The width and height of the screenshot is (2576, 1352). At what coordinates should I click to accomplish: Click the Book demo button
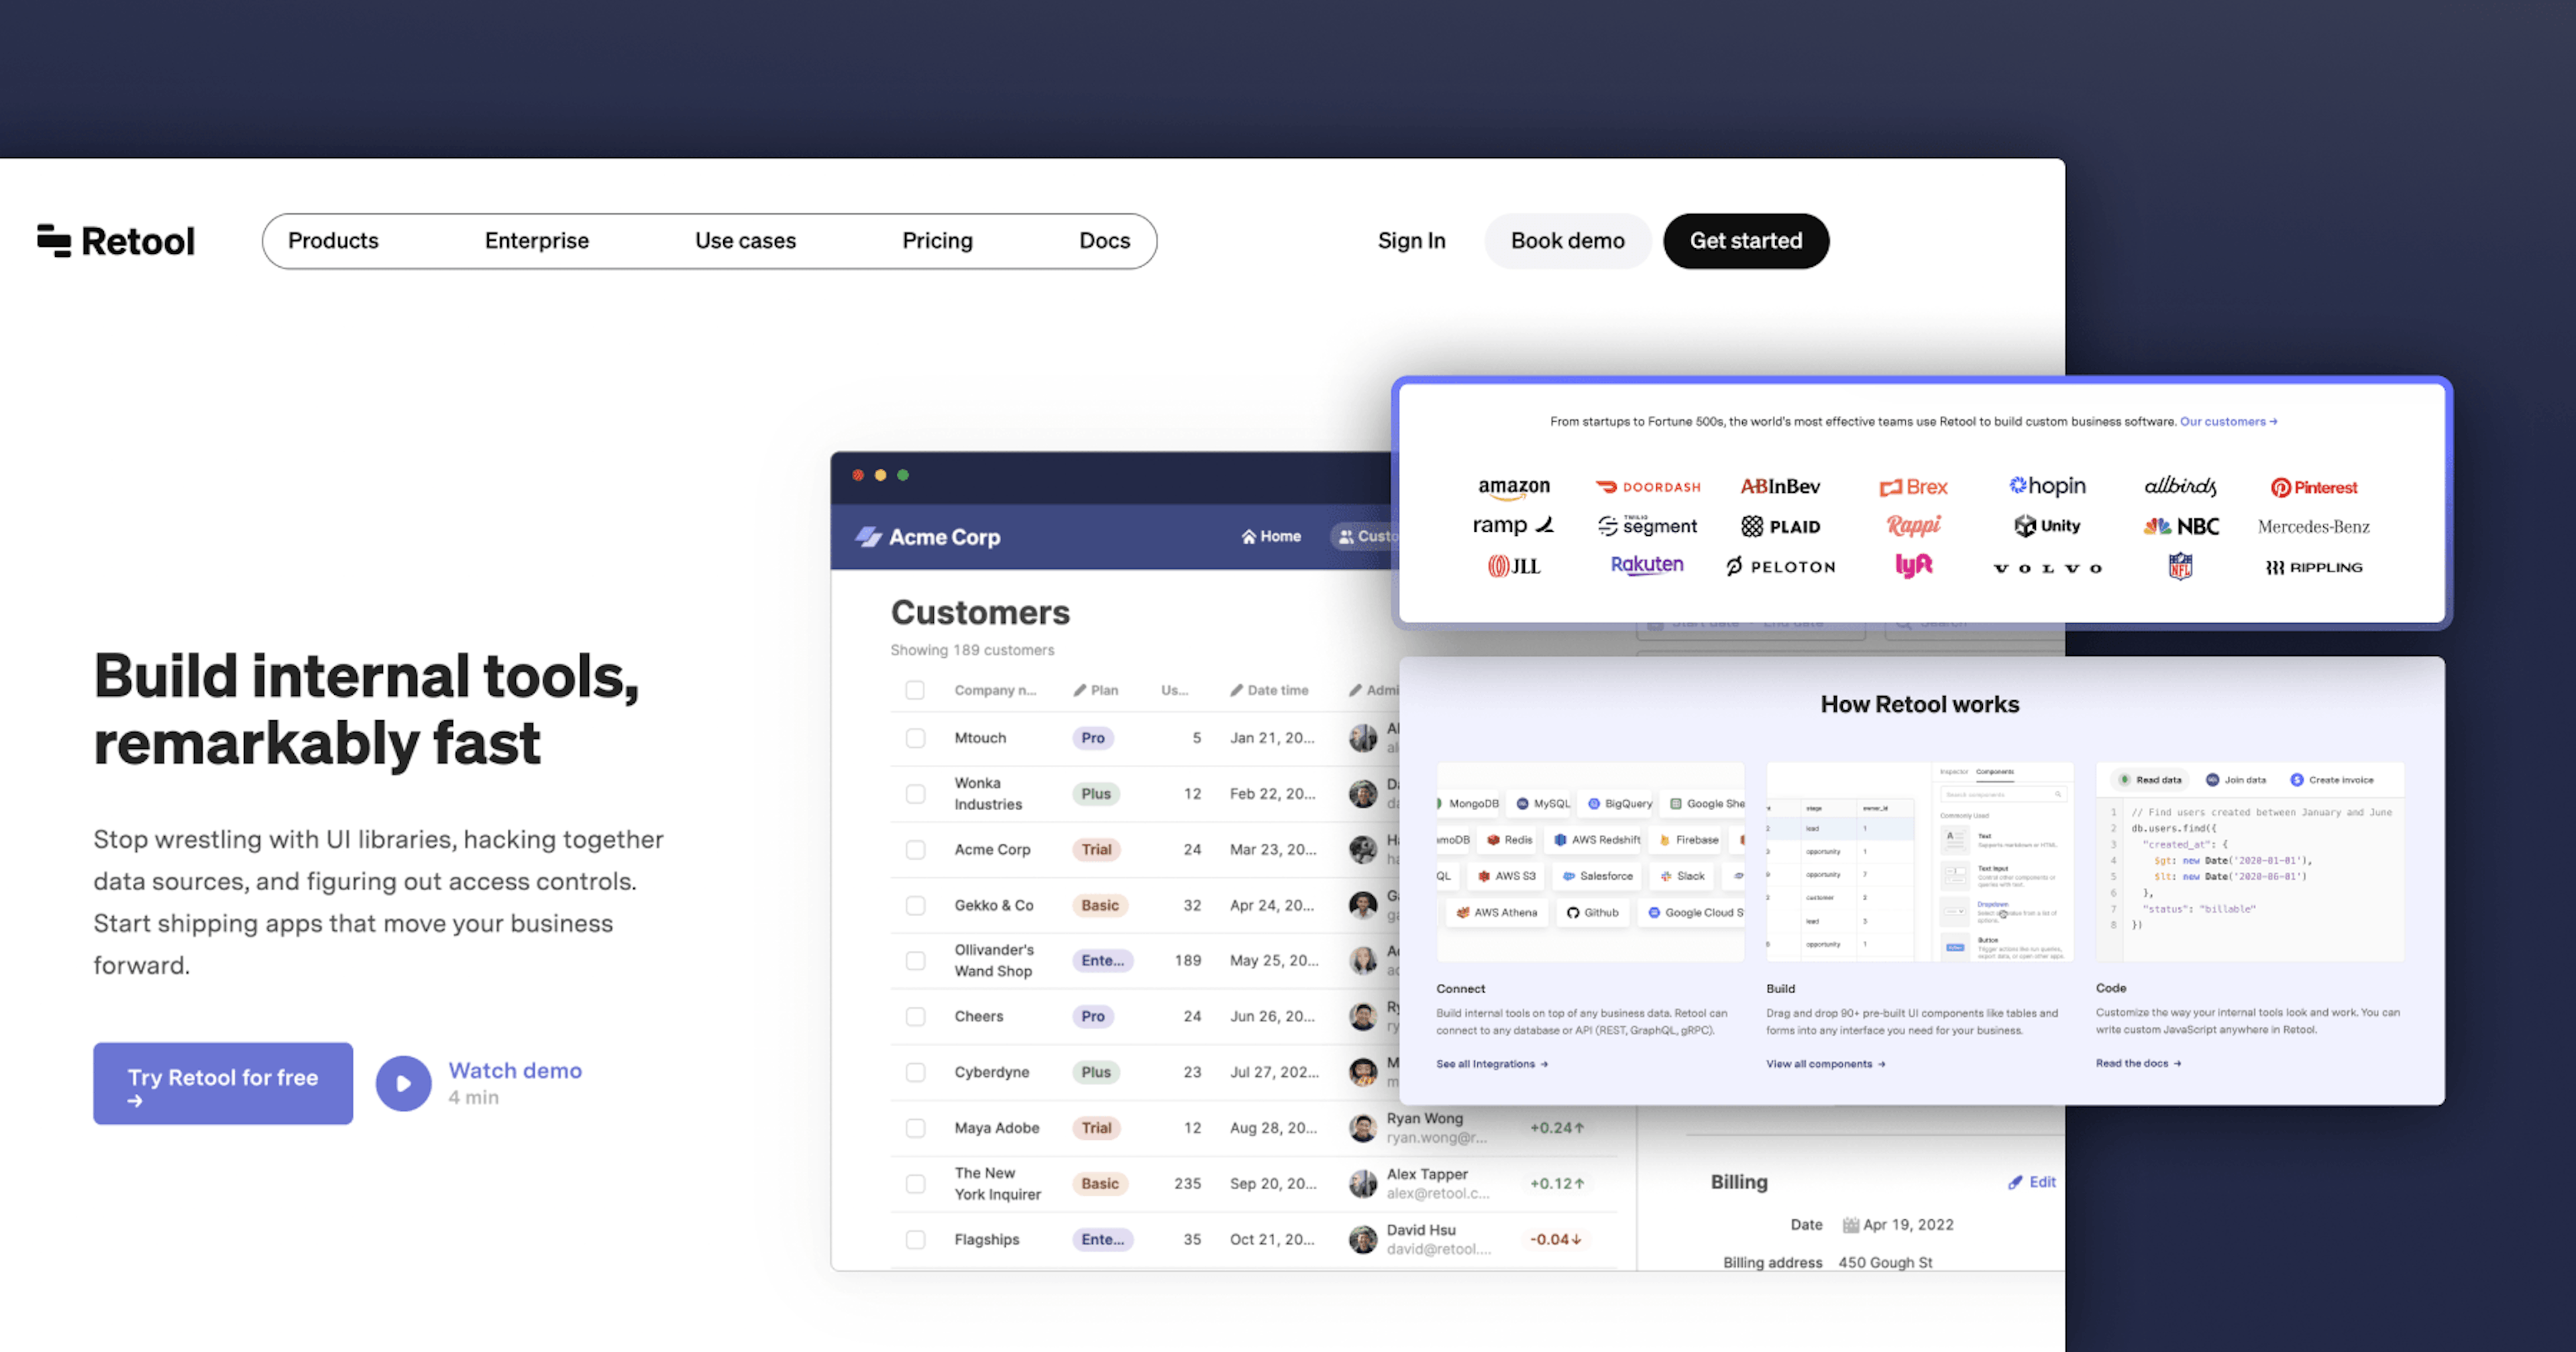pos(1567,241)
